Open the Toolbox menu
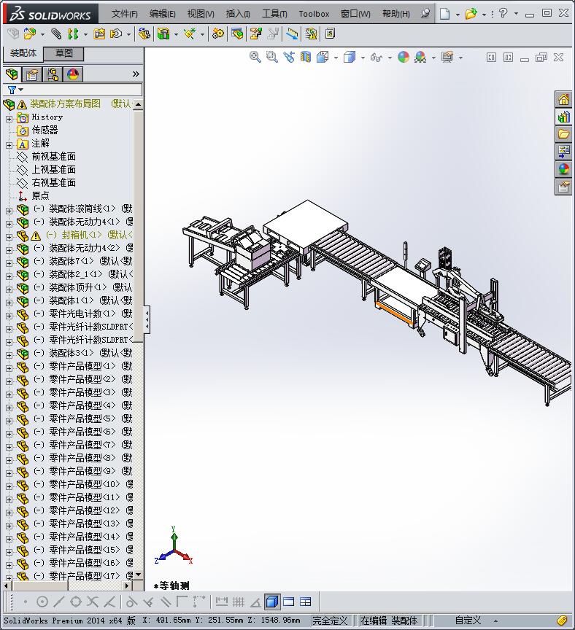Viewport: 575px width, 630px height. tap(314, 14)
